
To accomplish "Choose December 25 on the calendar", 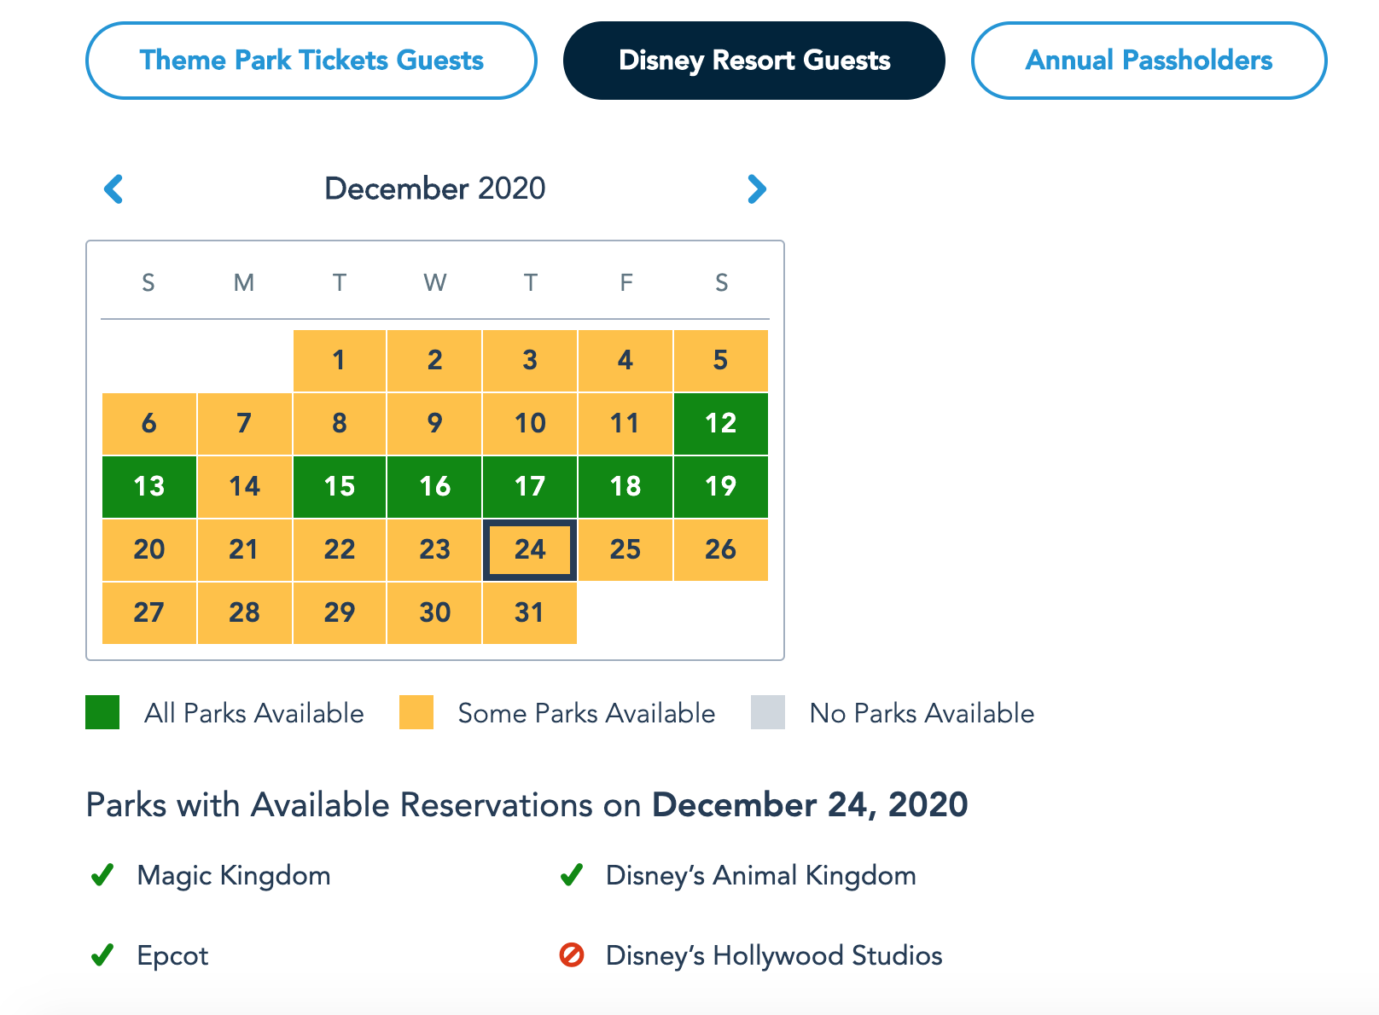I will (x=625, y=549).
